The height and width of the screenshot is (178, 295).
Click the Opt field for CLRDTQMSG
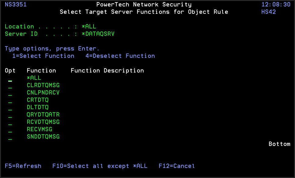(10, 86)
